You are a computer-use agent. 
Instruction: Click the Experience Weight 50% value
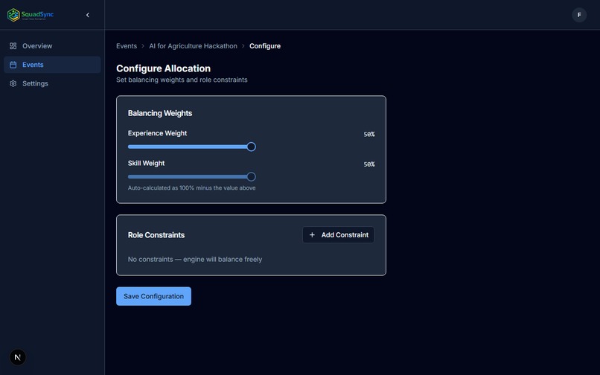point(369,135)
